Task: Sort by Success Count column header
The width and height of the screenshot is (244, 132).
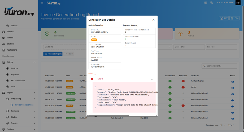Action: [x=170, y=76]
